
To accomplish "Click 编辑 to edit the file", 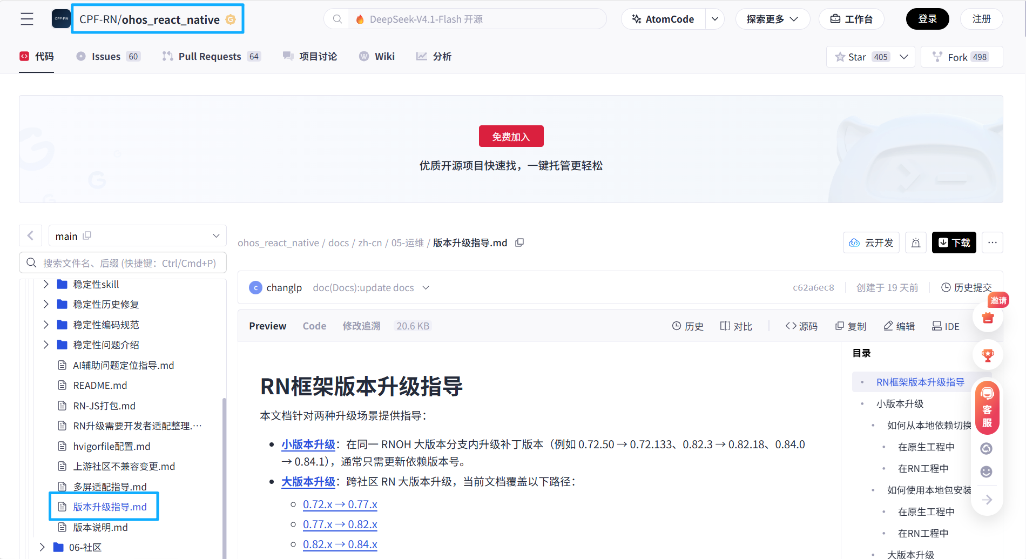I will point(899,326).
